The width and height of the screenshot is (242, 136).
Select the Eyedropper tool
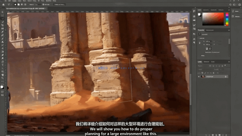(x=2, y=32)
